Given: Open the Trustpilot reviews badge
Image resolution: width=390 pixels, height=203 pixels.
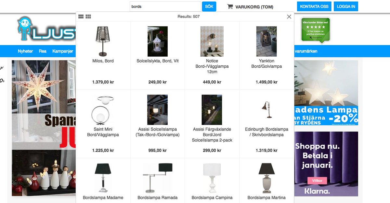Looking at the screenshot, I should [315, 30].
